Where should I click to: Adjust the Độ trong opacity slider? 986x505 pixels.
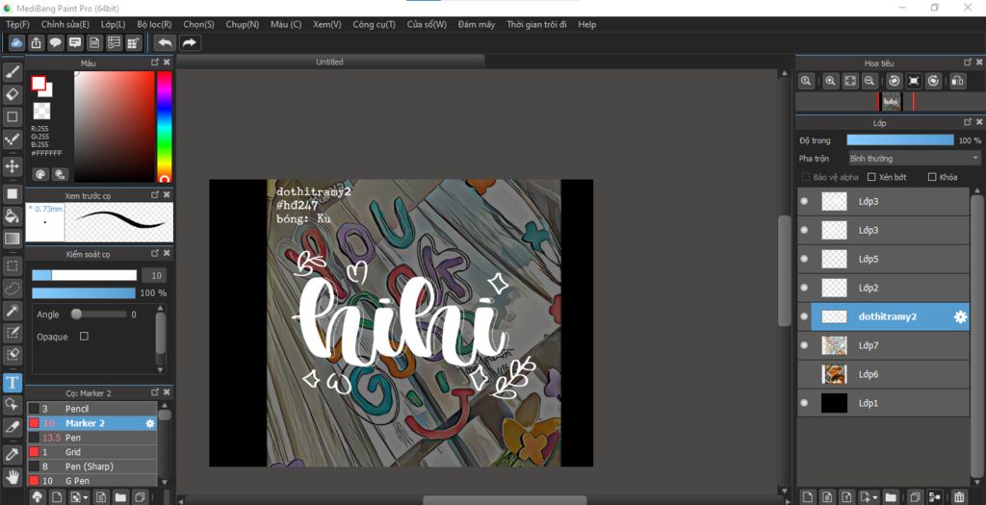(900, 140)
